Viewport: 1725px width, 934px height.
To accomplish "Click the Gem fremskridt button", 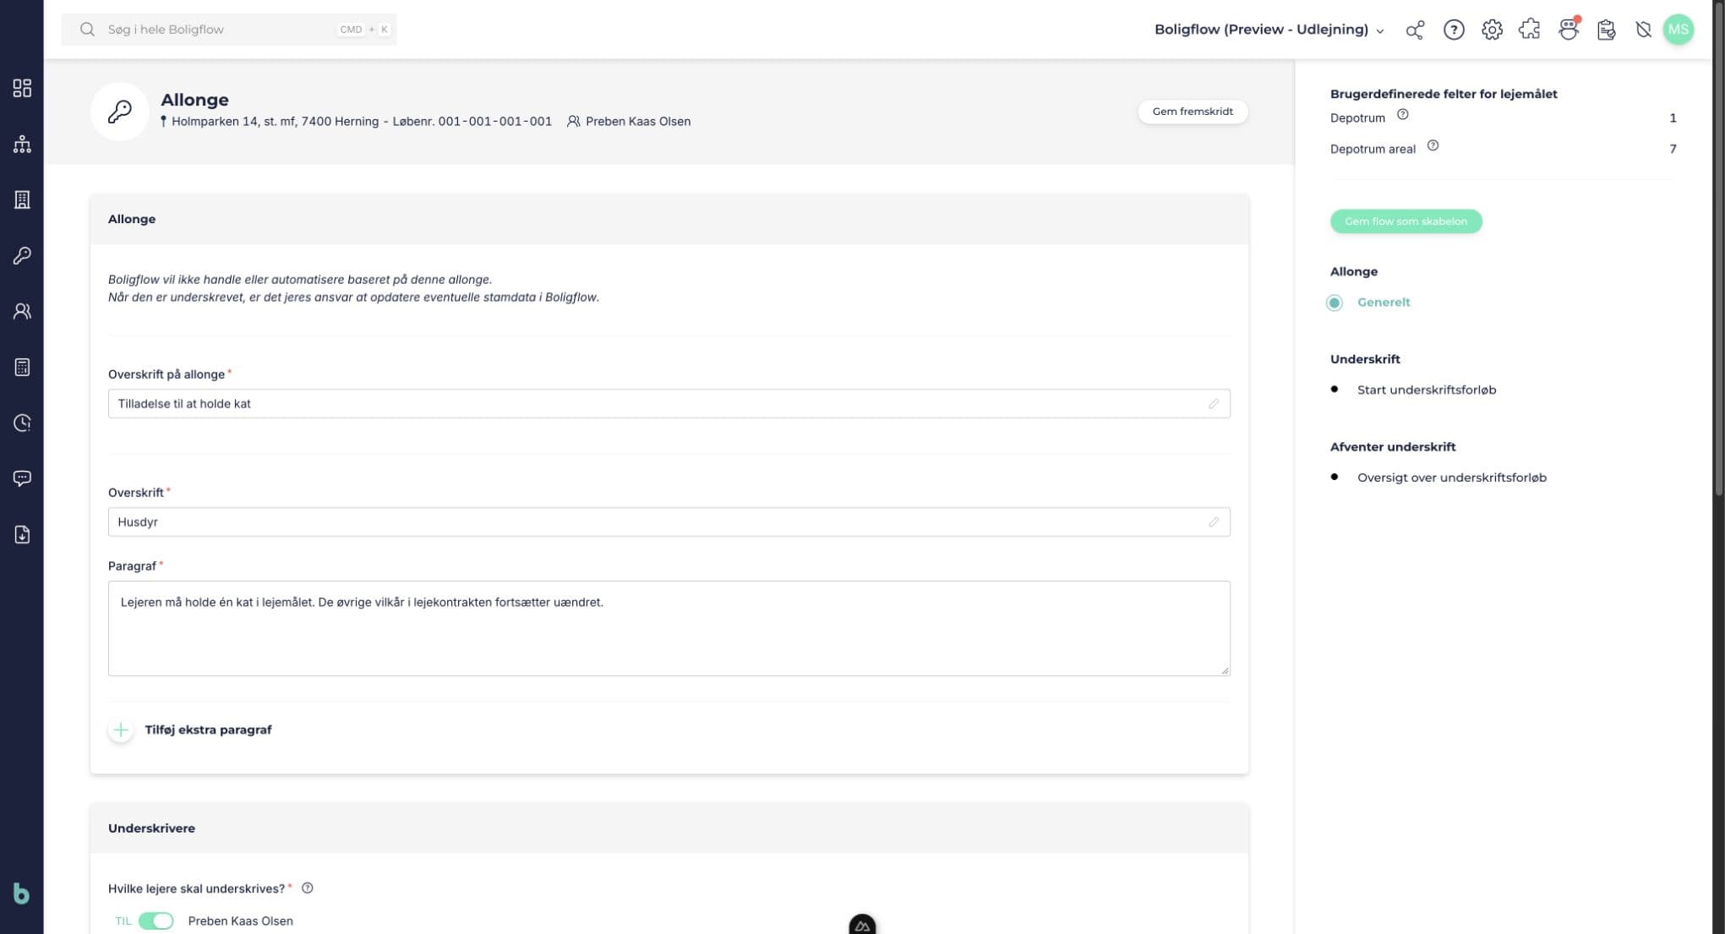I will pyautogui.click(x=1193, y=112).
